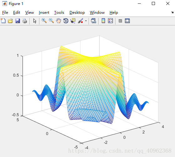Image resolution: width=175 pixels, height=157 pixels.
Task: Click the dock figure arrow in the menu bar
Action: click(x=172, y=12)
